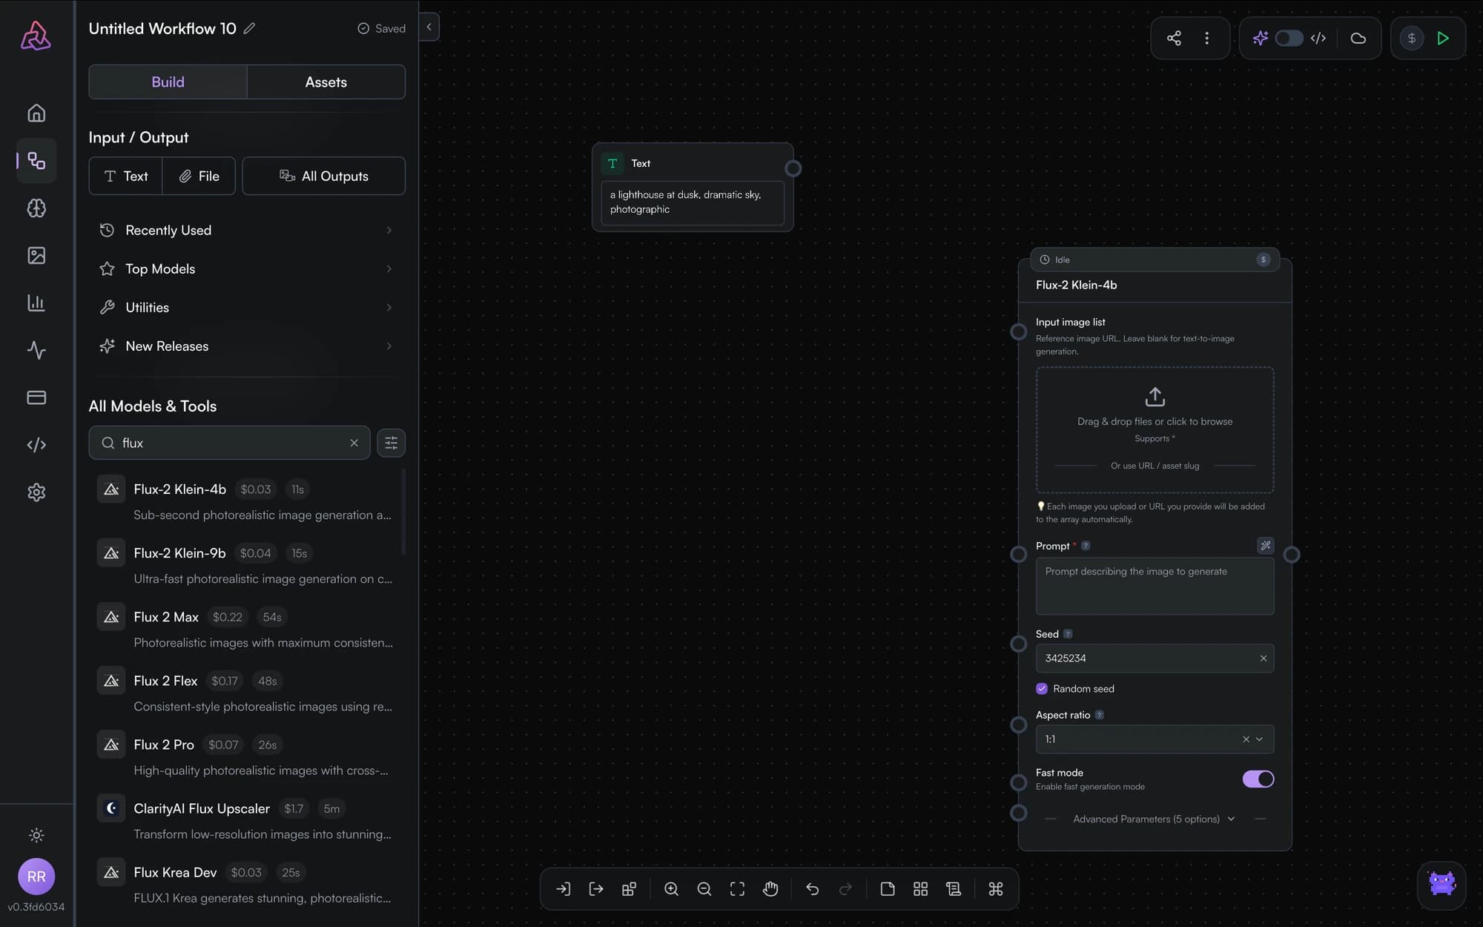Open the three-dot more options menu
Image resolution: width=1483 pixels, height=927 pixels.
[1207, 38]
